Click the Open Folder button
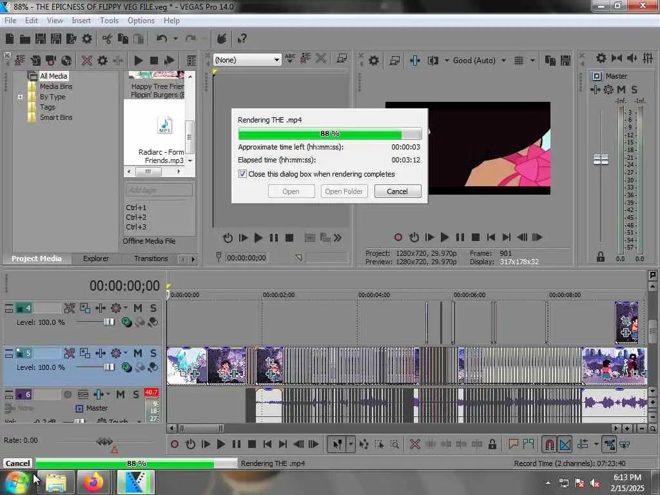Screen dimensions: 660x495 tap(344, 191)
